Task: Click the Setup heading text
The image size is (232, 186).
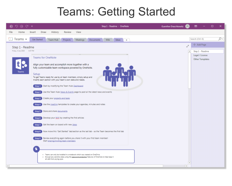Action: click(37, 74)
